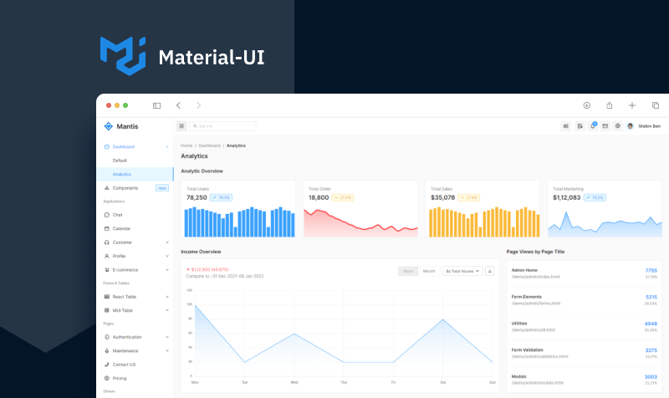The width and height of the screenshot is (669, 398).
Task: Click the browser downloads icon
Action: [587, 105]
